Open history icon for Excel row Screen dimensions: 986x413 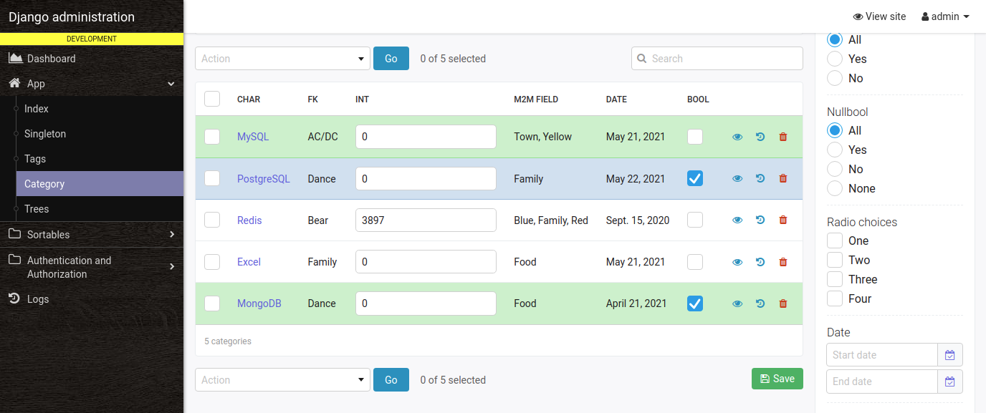pos(760,262)
